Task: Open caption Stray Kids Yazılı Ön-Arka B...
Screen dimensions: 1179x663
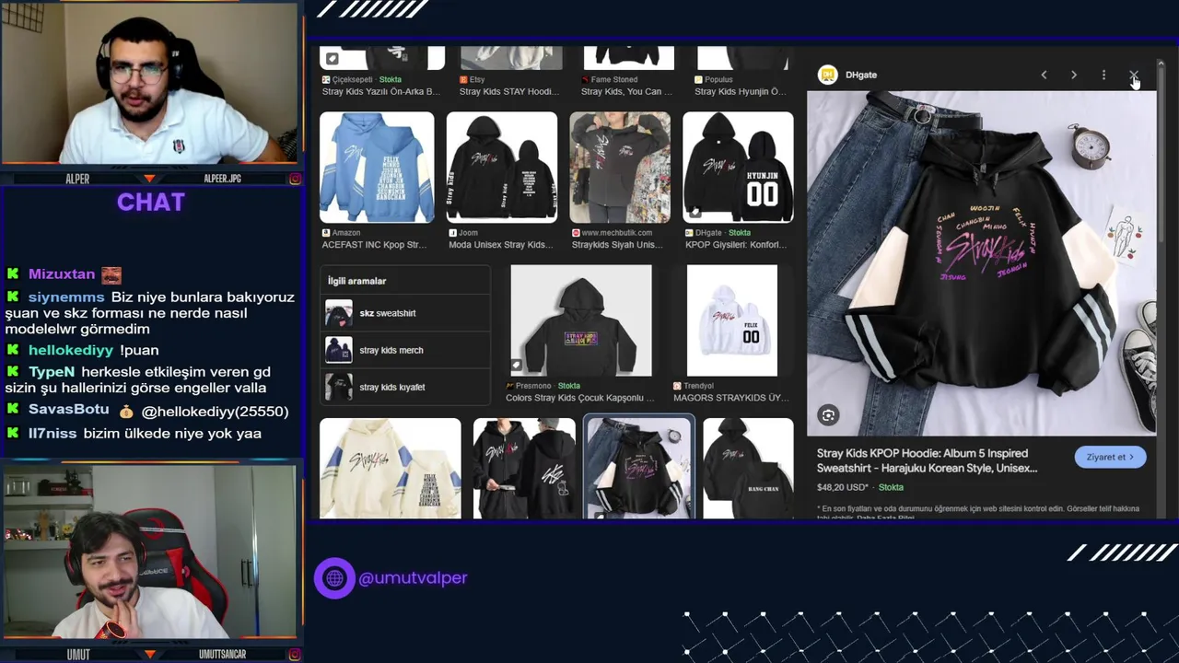Action: point(380,92)
